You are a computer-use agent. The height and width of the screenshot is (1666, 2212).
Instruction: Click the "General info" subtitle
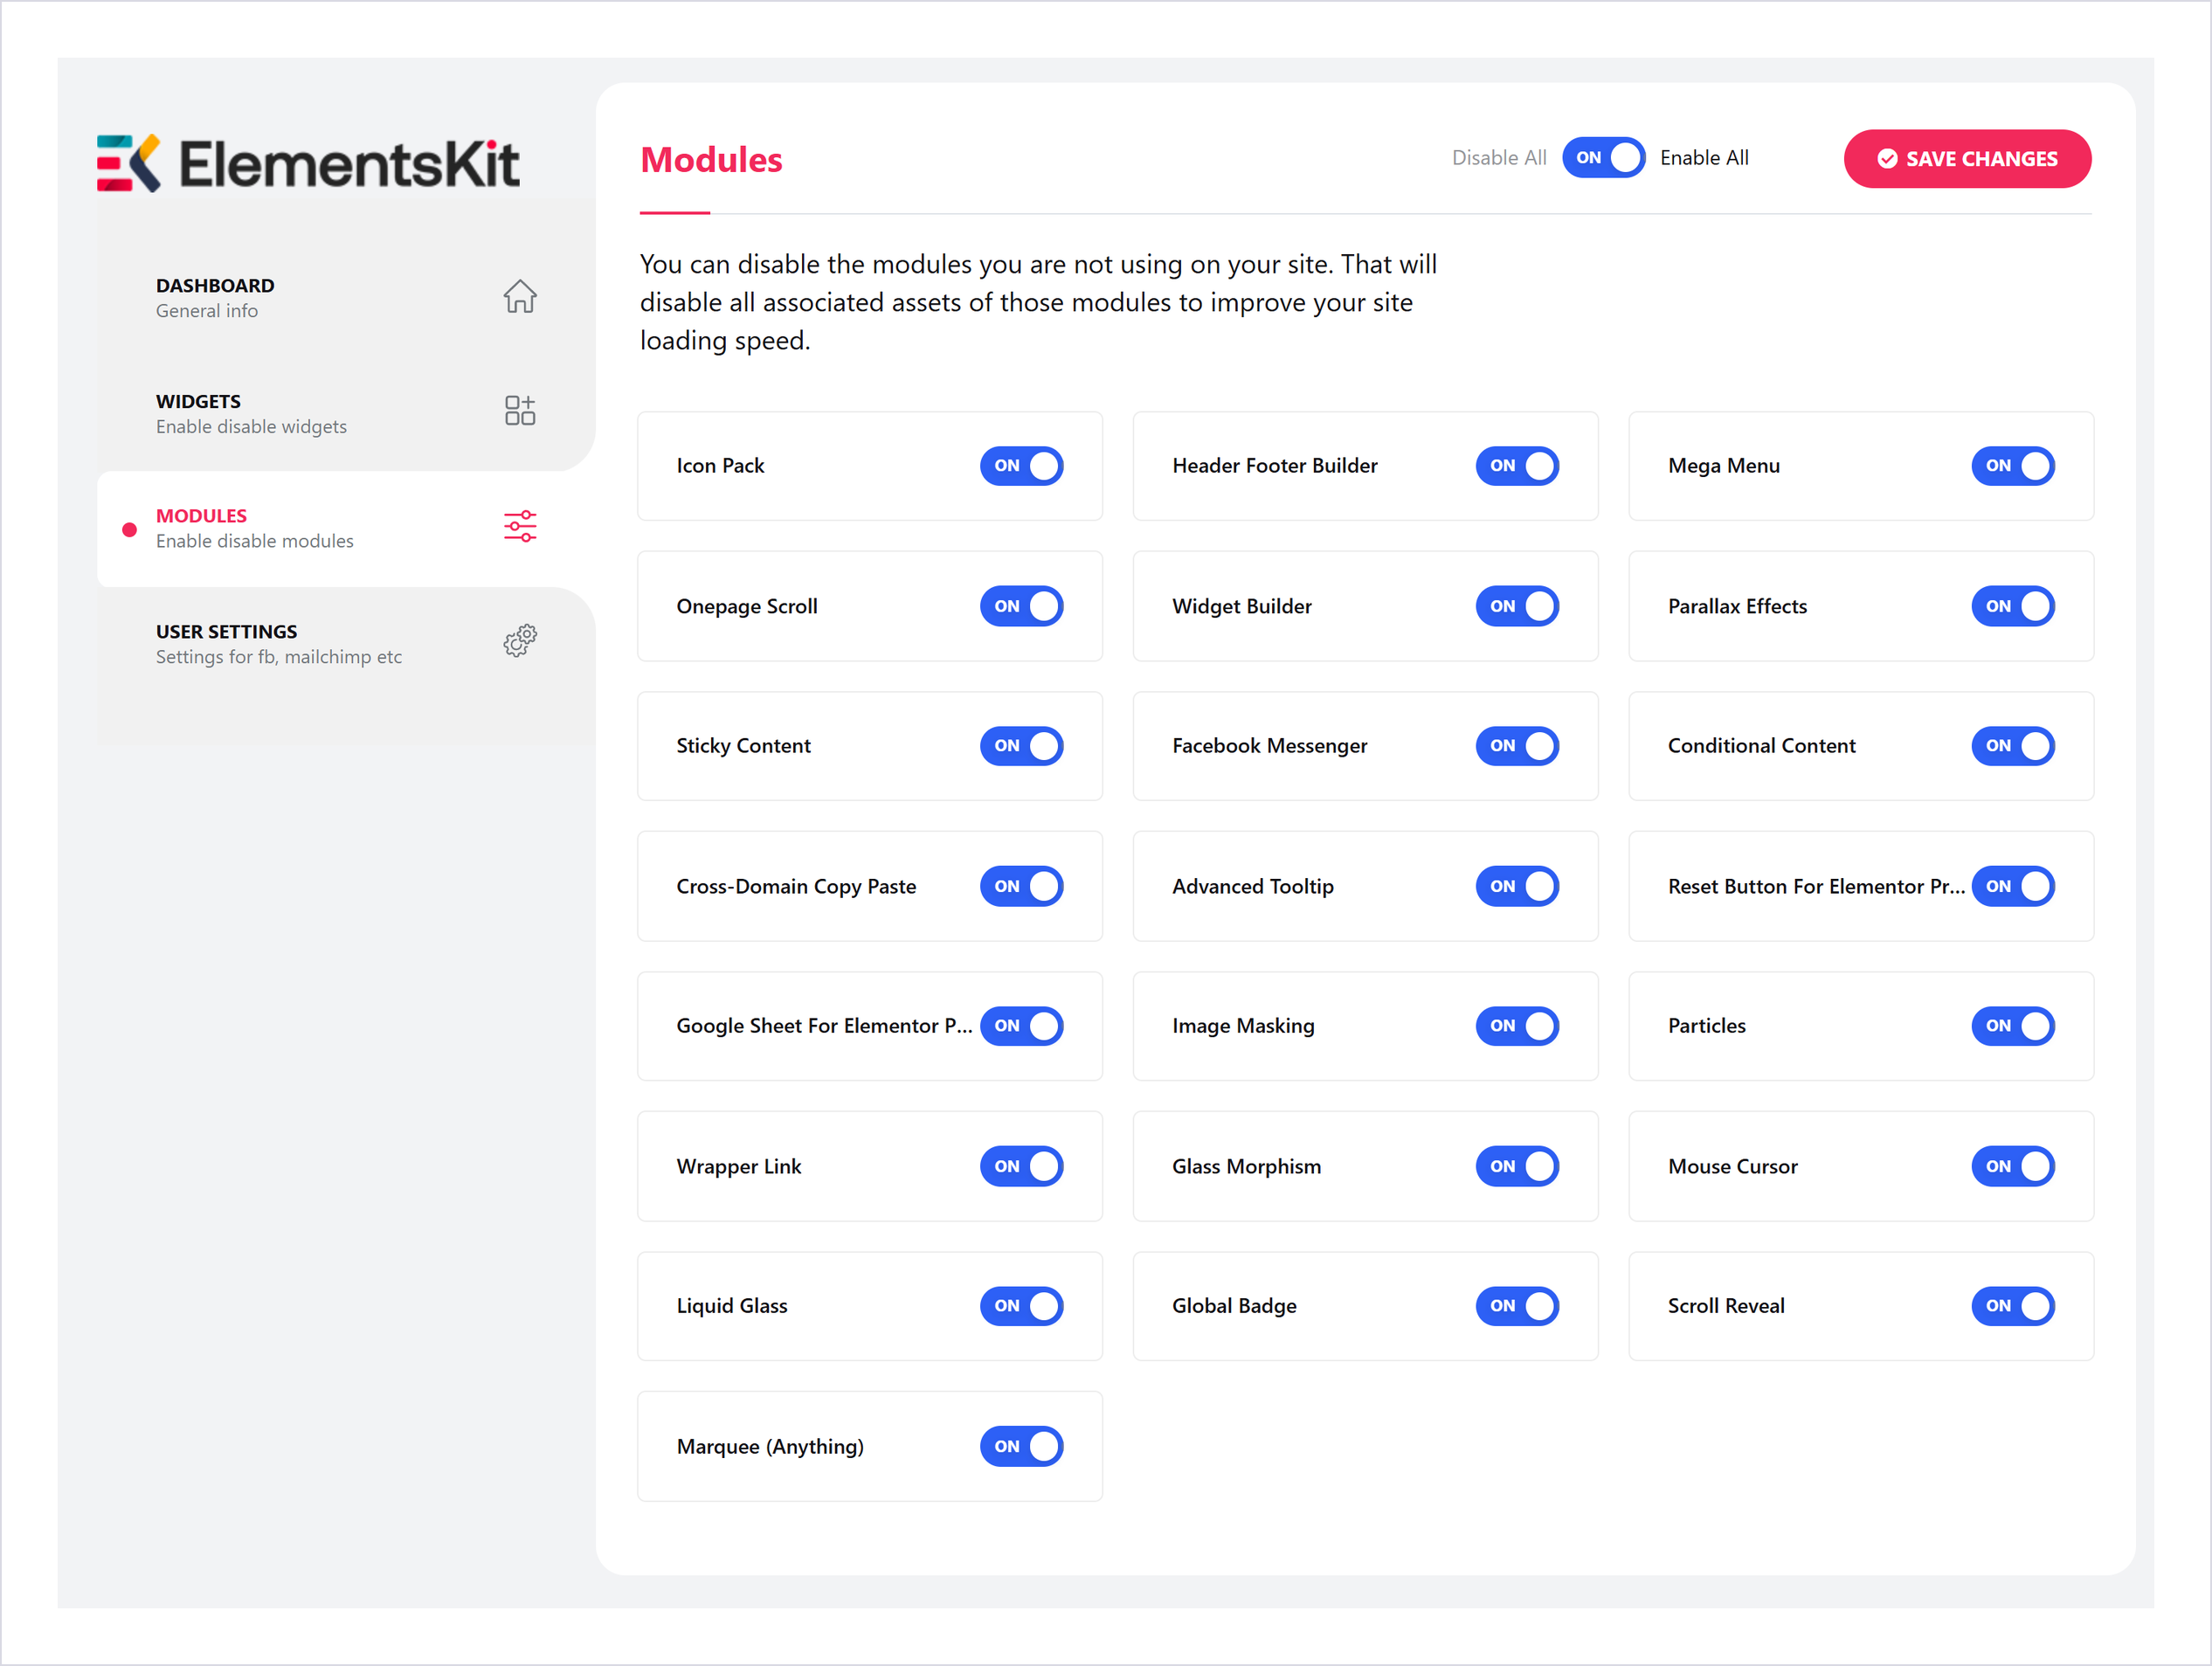coord(206,311)
